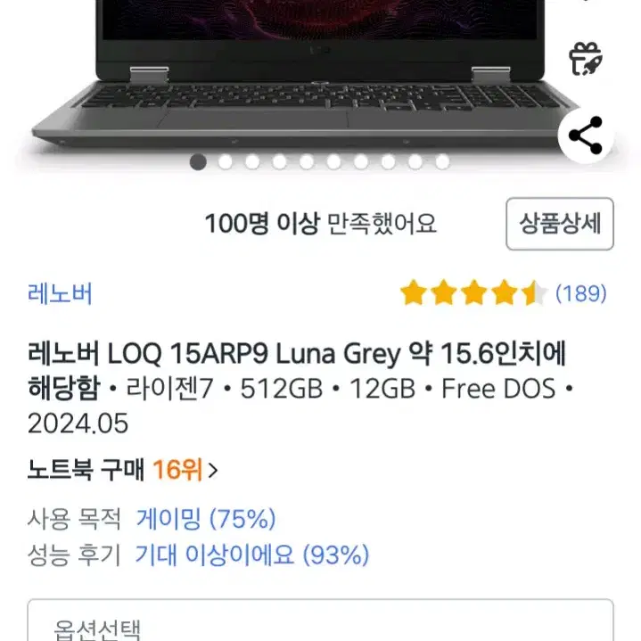Expand the 노트북 구매 16위 ranking chevron

point(212,470)
